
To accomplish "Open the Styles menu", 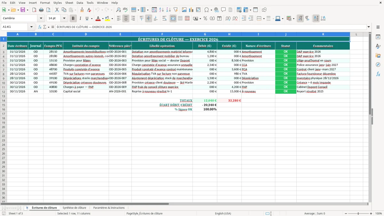I will tap(58, 3).
